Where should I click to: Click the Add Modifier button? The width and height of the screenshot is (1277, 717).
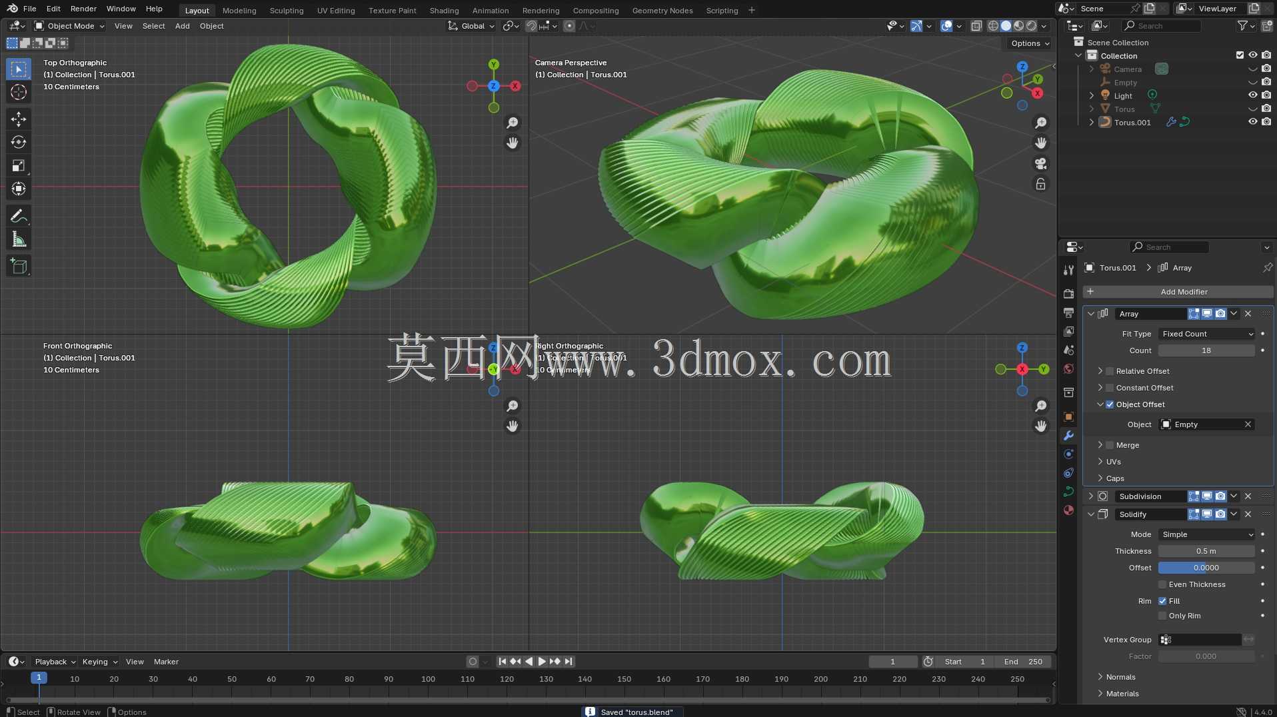[x=1178, y=292]
